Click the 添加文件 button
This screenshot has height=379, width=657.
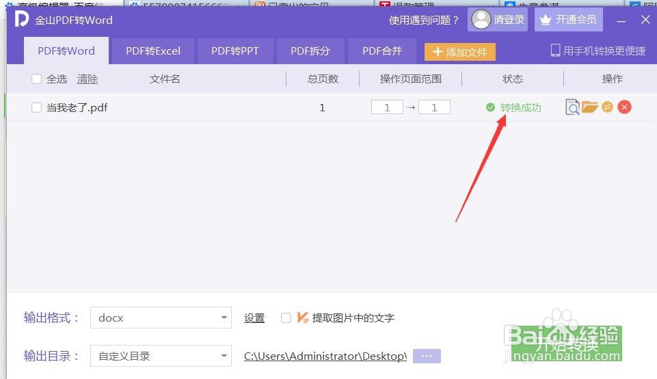[x=459, y=52]
